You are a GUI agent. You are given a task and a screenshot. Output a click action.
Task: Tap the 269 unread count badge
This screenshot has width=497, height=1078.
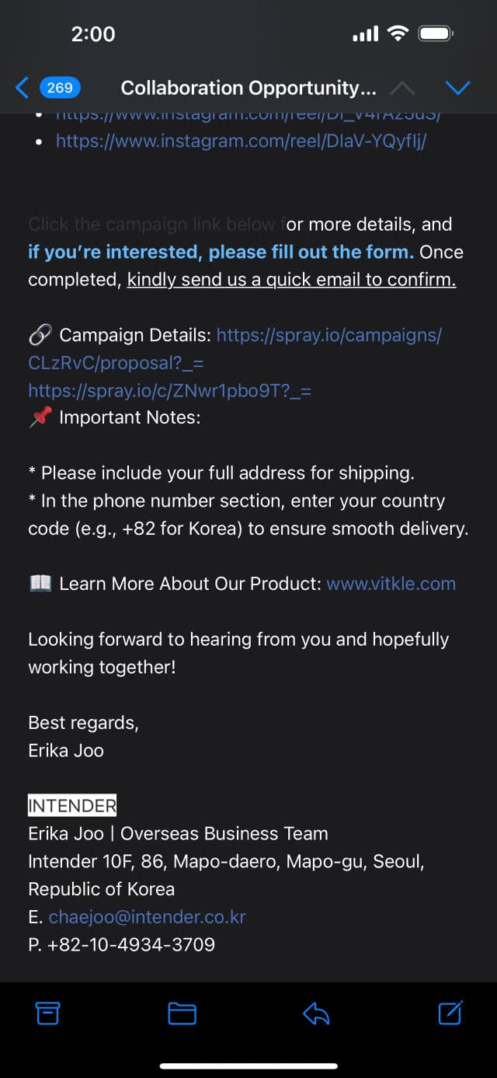[60, 88]
